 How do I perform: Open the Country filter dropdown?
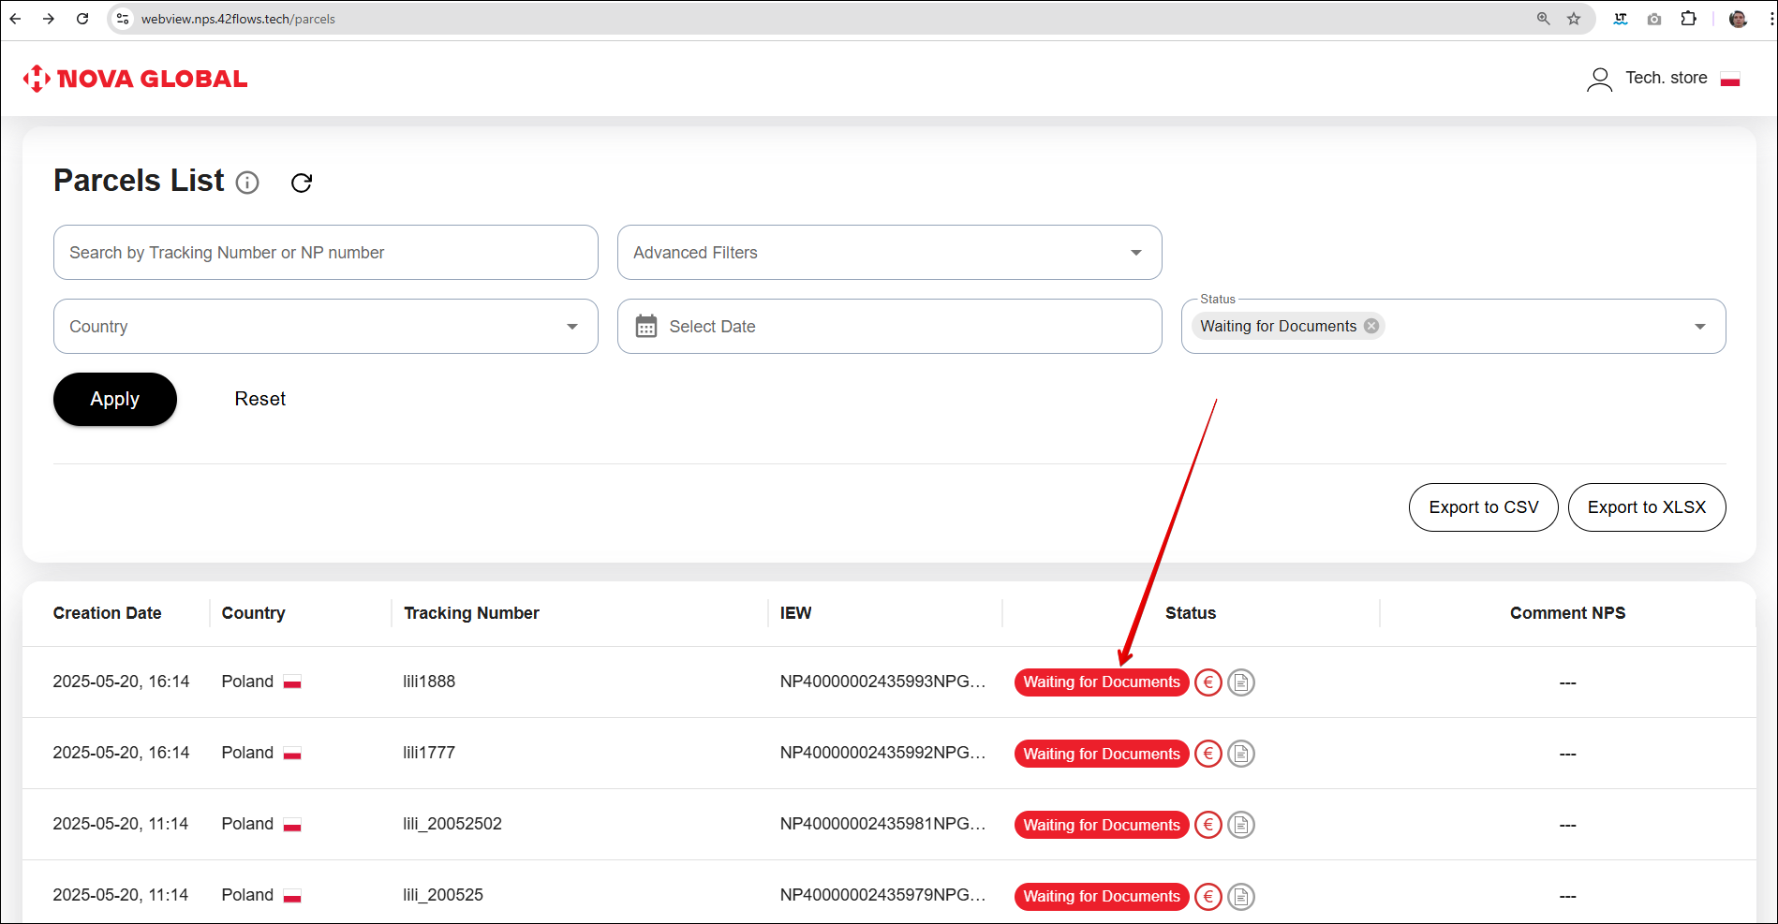coord(571,327)
